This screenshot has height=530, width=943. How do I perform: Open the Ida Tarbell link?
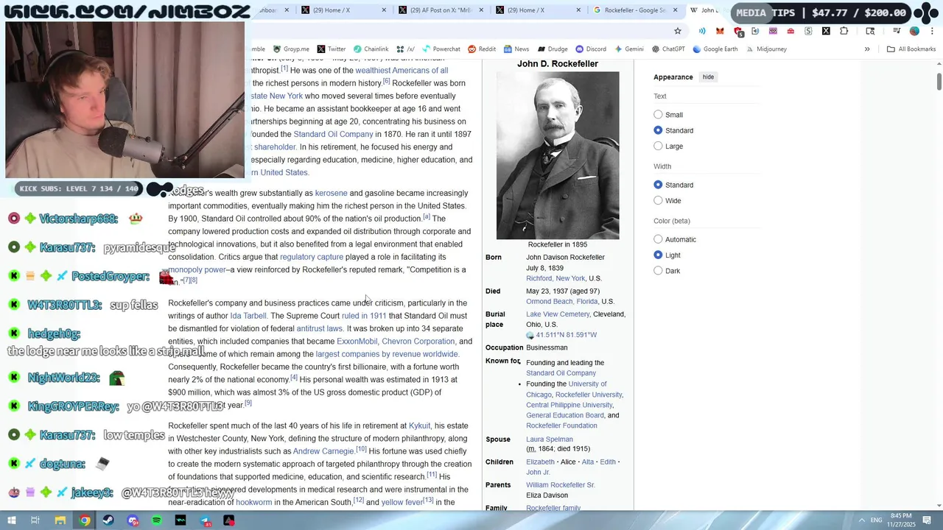point(248,316)
